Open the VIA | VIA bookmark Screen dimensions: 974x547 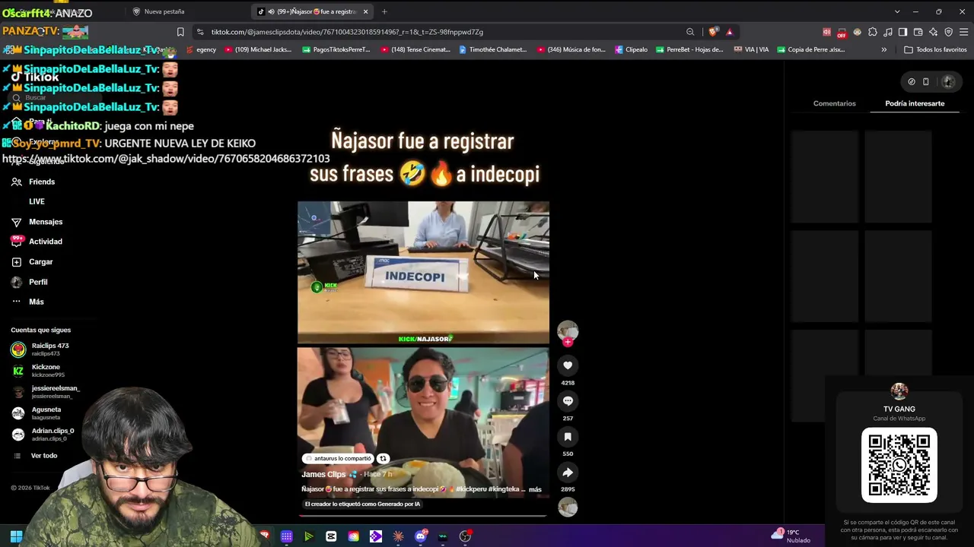[751, 49]
